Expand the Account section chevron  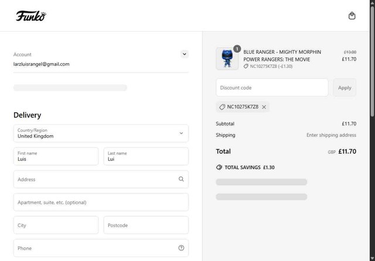pyautogui.click(x=185, y=54)
